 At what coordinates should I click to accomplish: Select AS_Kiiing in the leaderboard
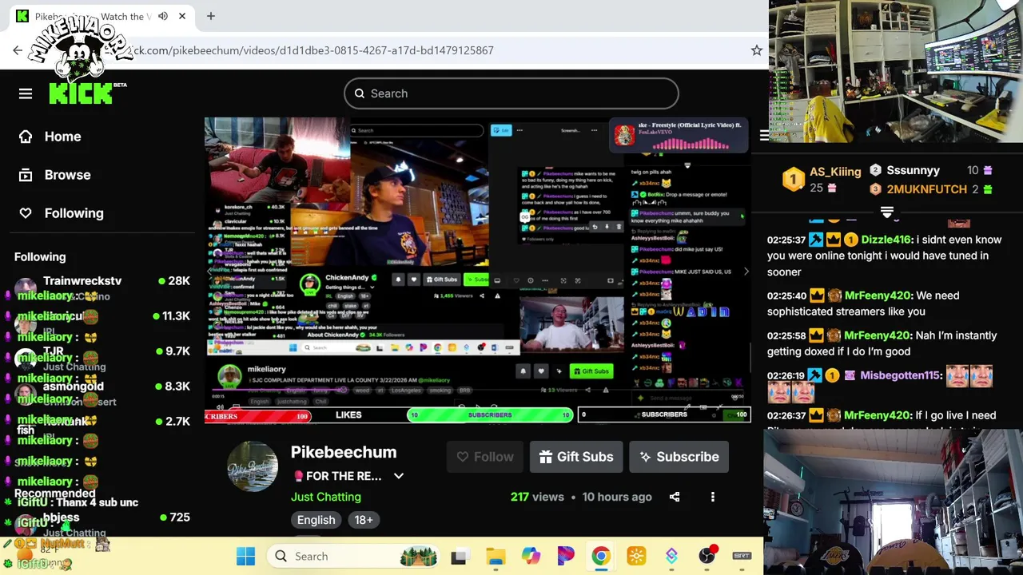[835, 172]
